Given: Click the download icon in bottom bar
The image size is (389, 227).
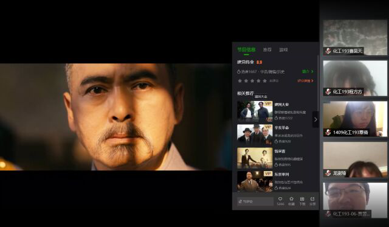Looking at the screenshot, I should pos(302,199).
